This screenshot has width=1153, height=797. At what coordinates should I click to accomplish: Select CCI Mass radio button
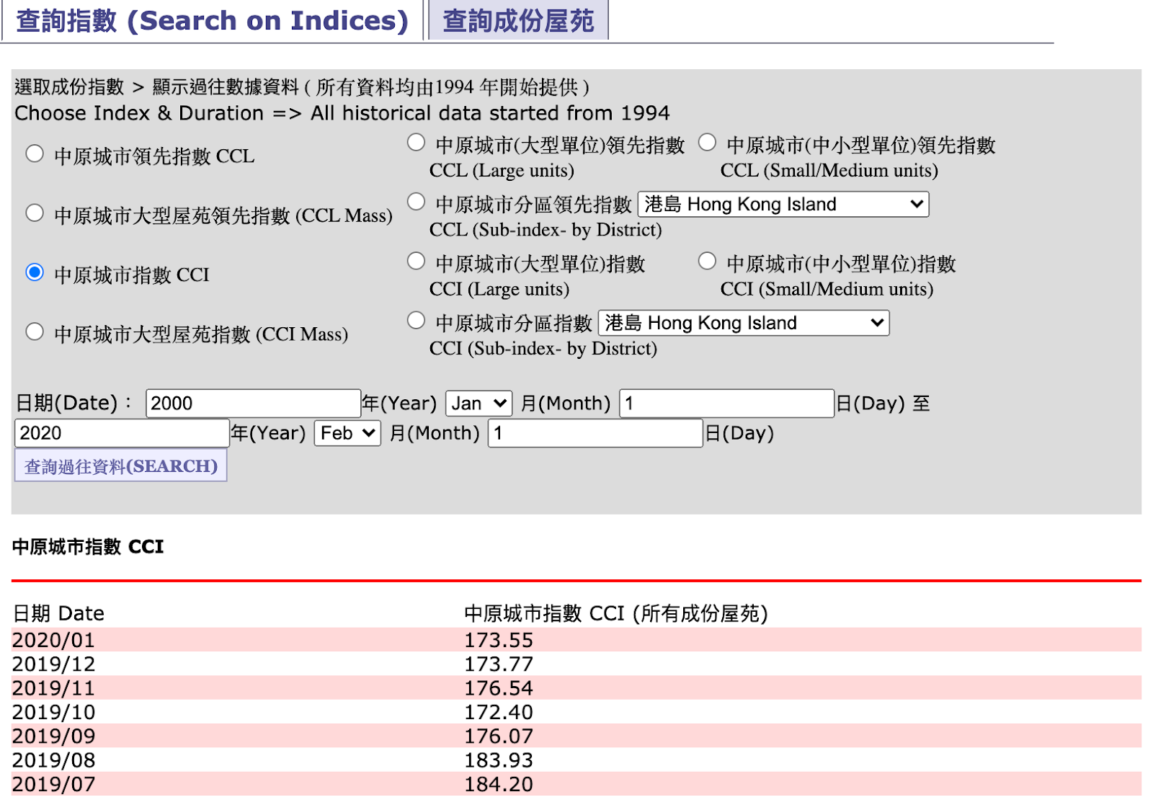35,331
